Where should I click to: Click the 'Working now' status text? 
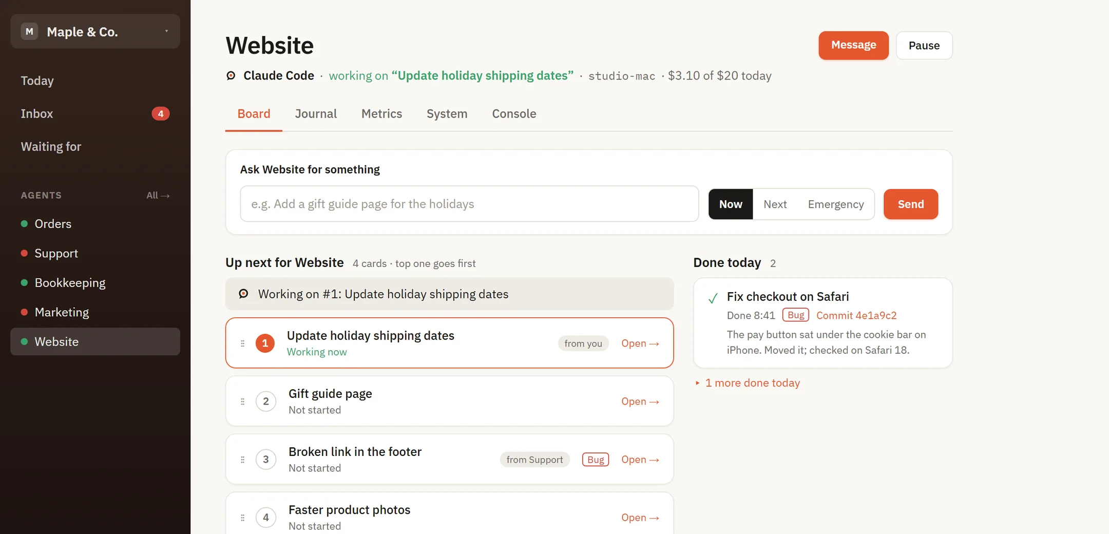(317, 352)
